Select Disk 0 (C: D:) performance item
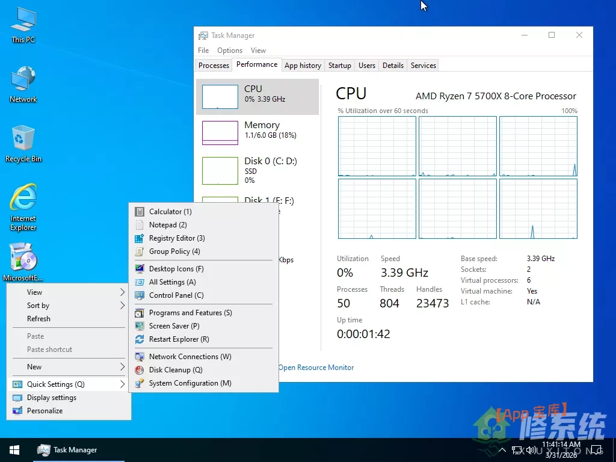Image resolution: width=616 pixels, height=462 pixels. 257,170
